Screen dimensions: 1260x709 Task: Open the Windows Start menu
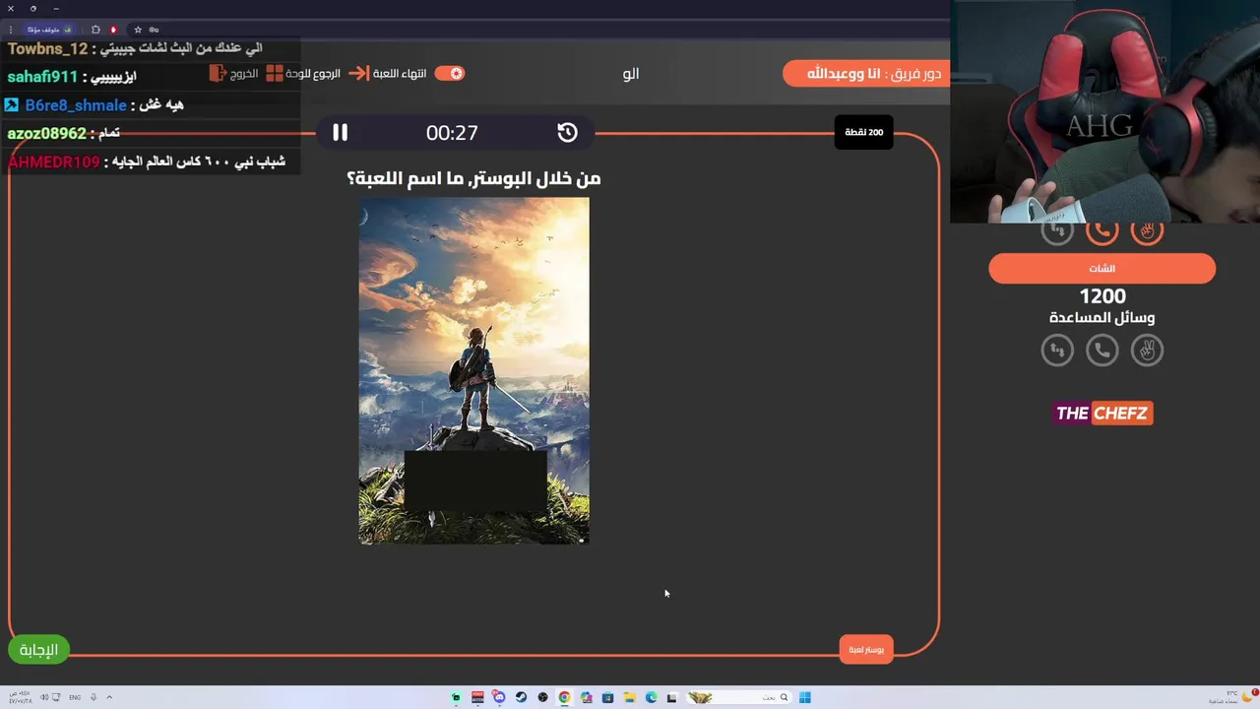tap(804, 697)
